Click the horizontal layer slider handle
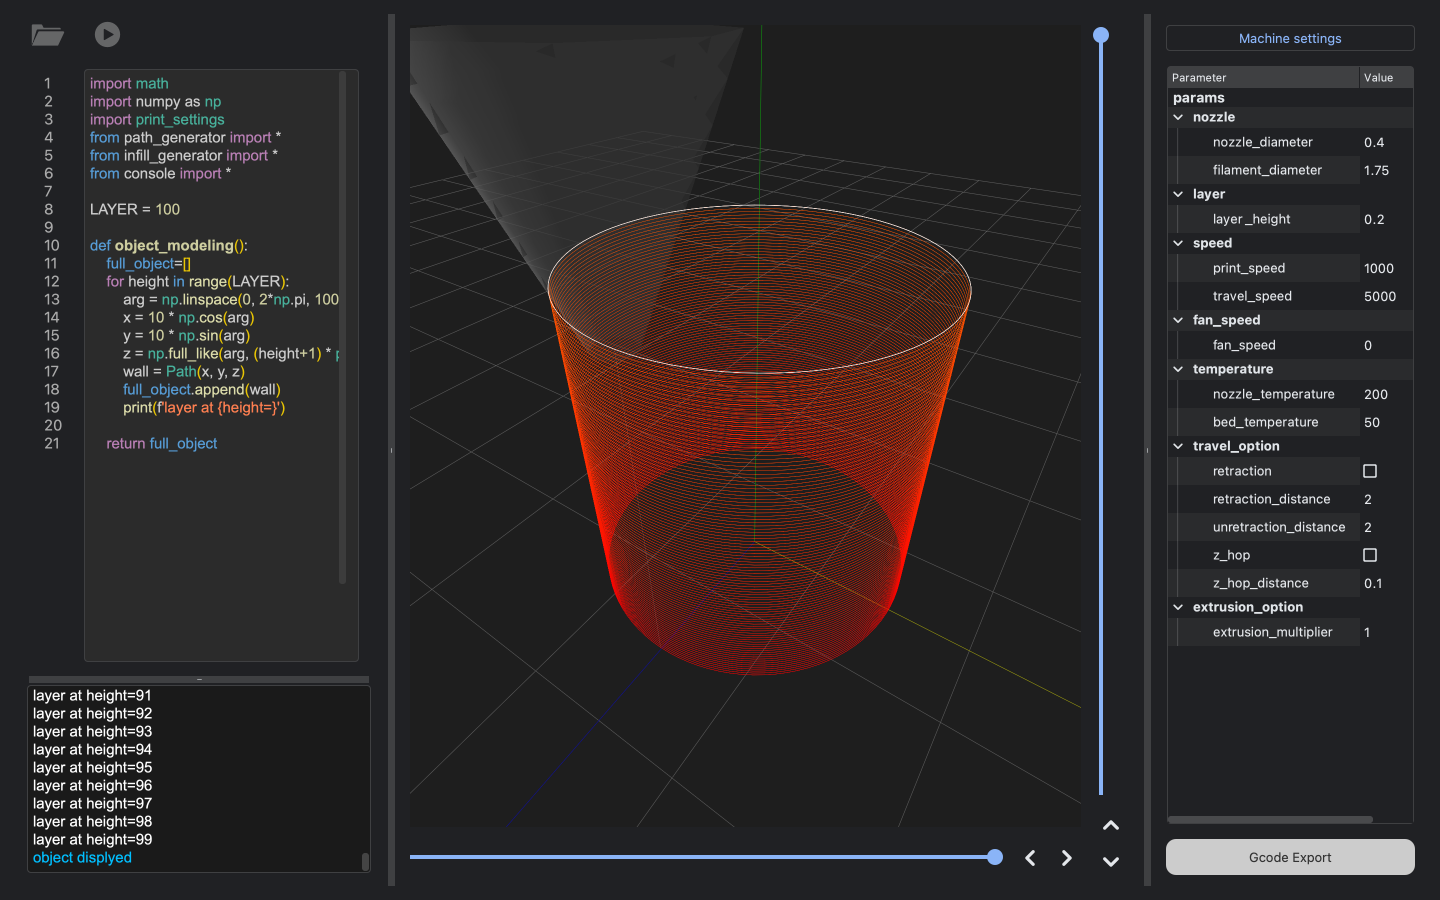This screenshot has width=1440, height=900. (994, 857)
